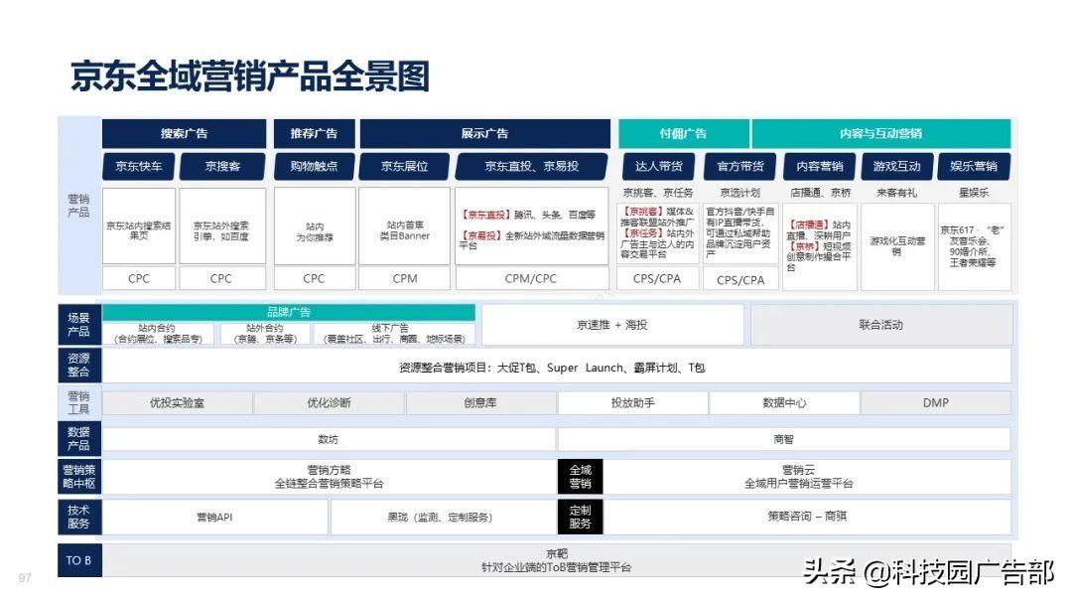1072x604 pixels.
Task: Select the 游戏互动 box
Action: [896, 166]
